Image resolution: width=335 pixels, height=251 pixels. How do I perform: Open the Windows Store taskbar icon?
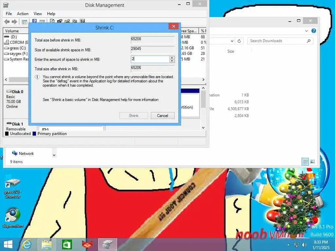click(67, 244)
